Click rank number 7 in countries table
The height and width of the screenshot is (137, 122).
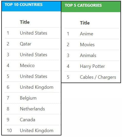(8, 98)
